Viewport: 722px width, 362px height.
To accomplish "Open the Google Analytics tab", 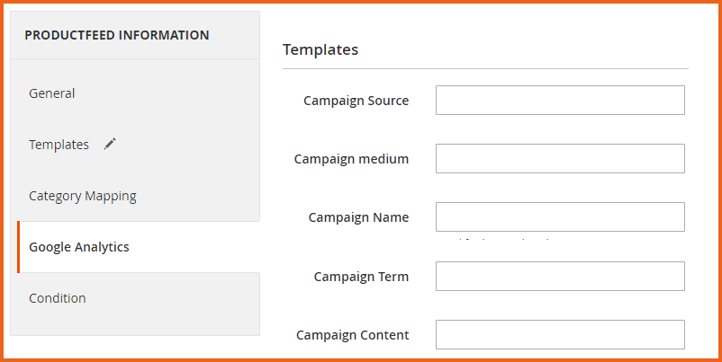I will click(79, 247).
